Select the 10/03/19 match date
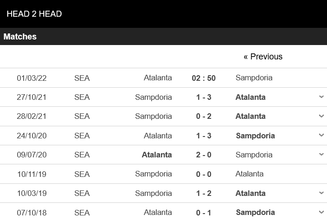This screenshot has width=327, height=221. (32, 194)
